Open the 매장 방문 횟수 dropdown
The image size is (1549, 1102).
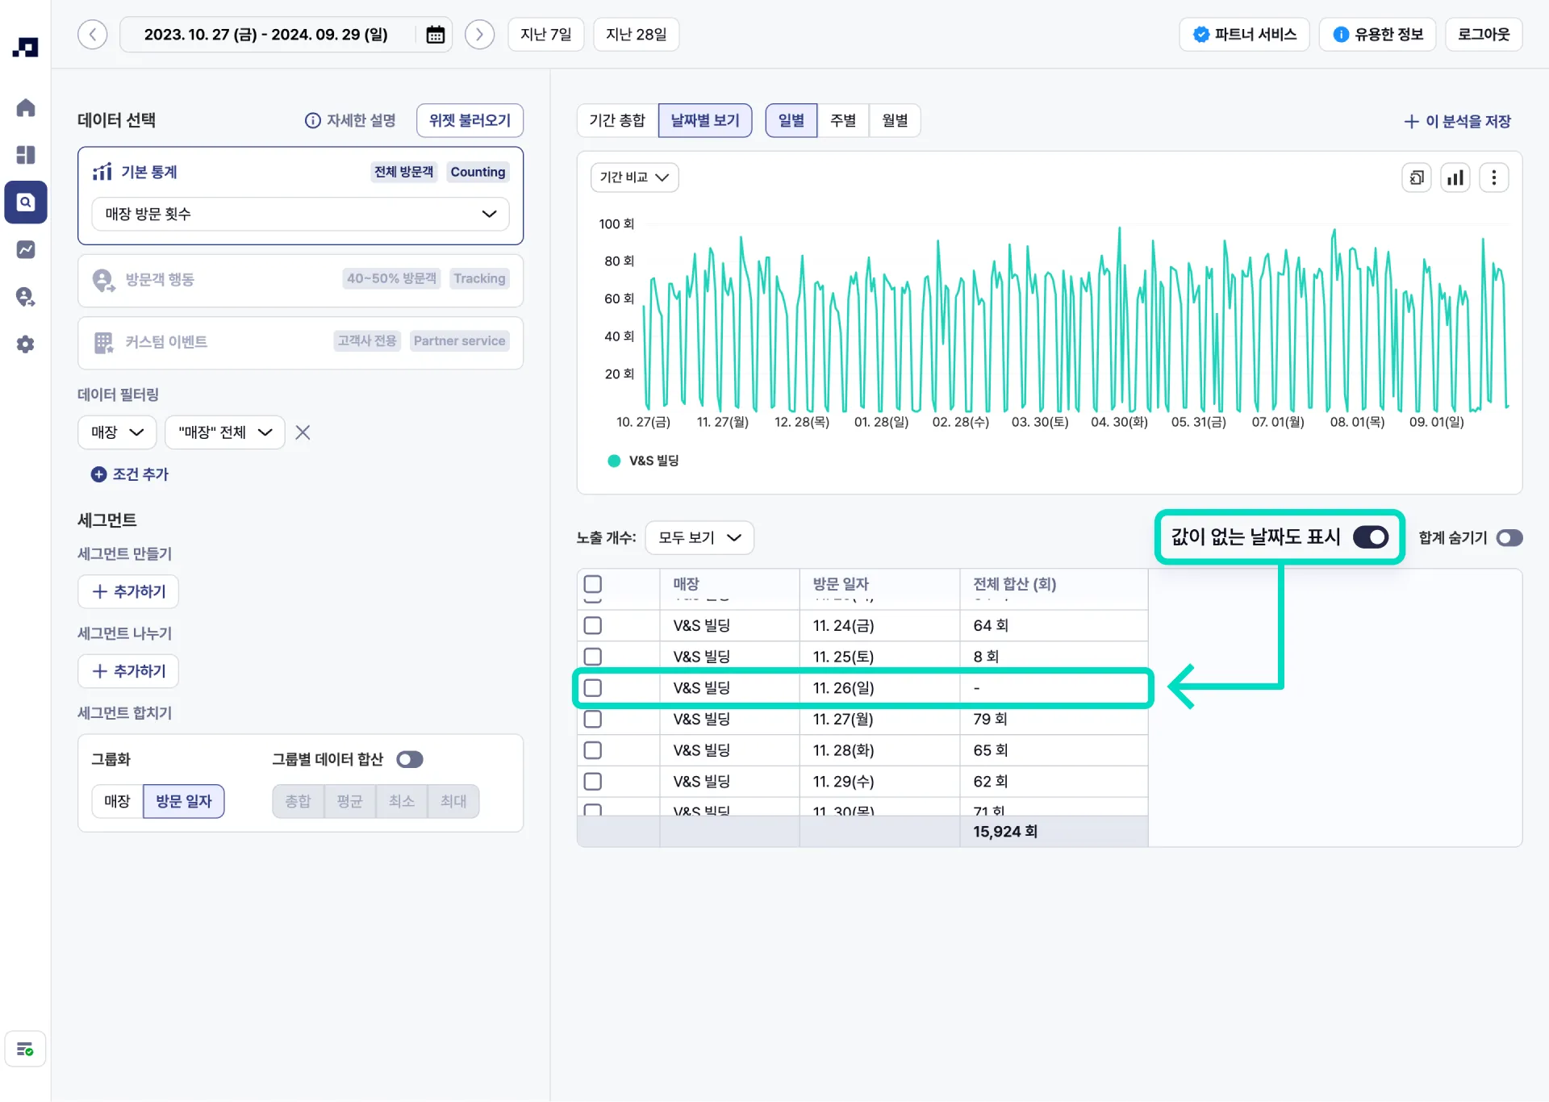300,214
